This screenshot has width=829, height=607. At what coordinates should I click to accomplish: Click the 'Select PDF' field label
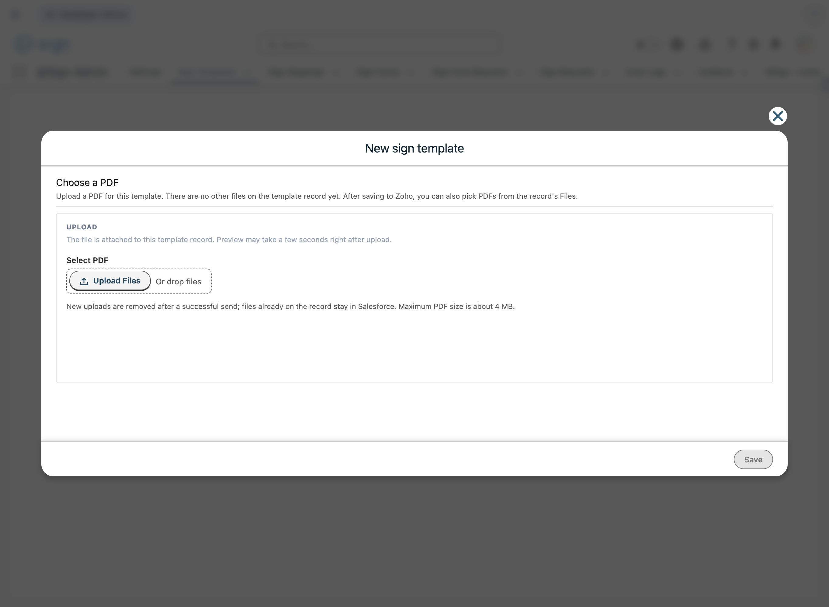[x=87, y=260]
